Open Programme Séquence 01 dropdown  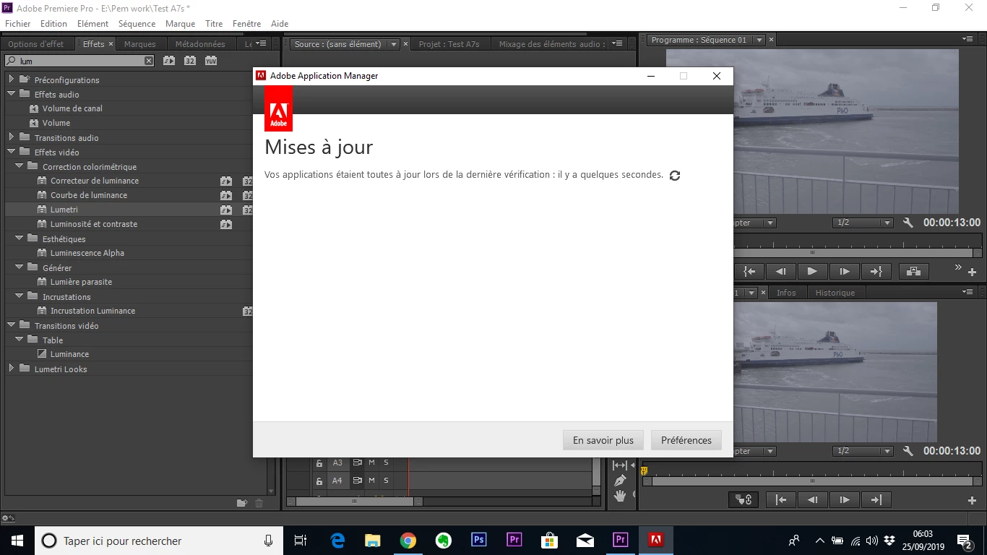pyautogui.click(x=759, y=40)
